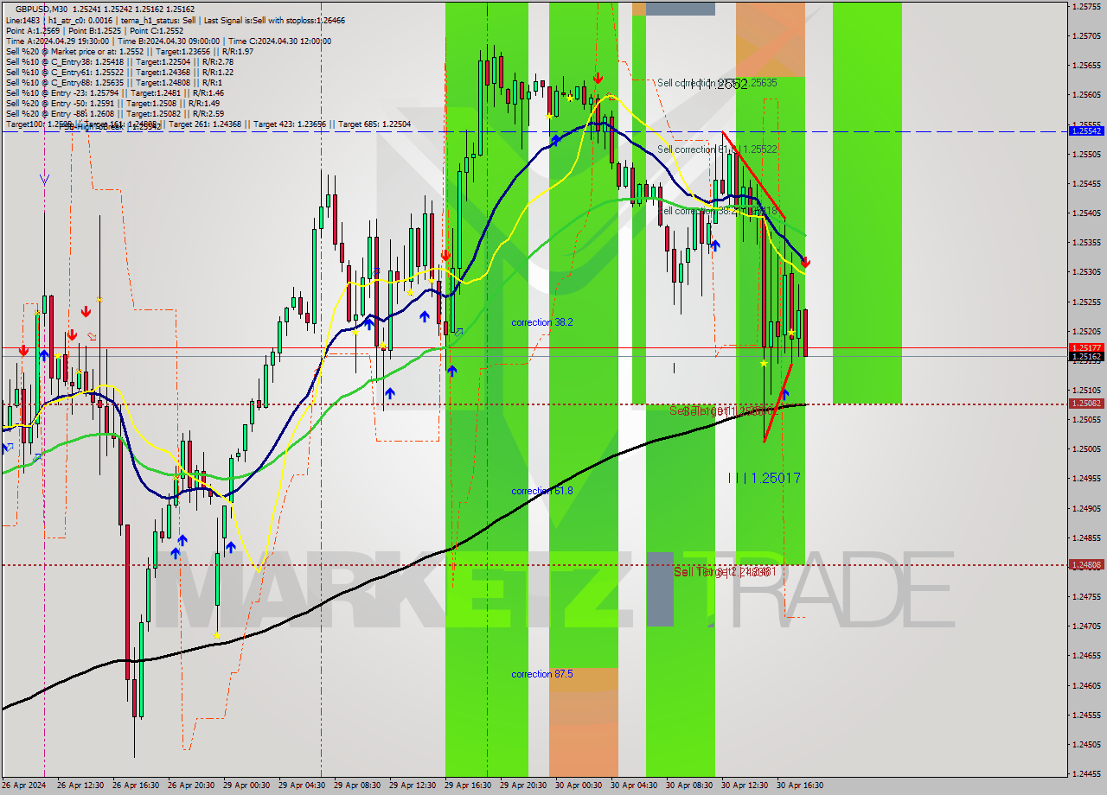Click the '29 Apr 08:30' time label
Image resolution: width=1107 pixels, height=795 pixels.
coord(357,785)
